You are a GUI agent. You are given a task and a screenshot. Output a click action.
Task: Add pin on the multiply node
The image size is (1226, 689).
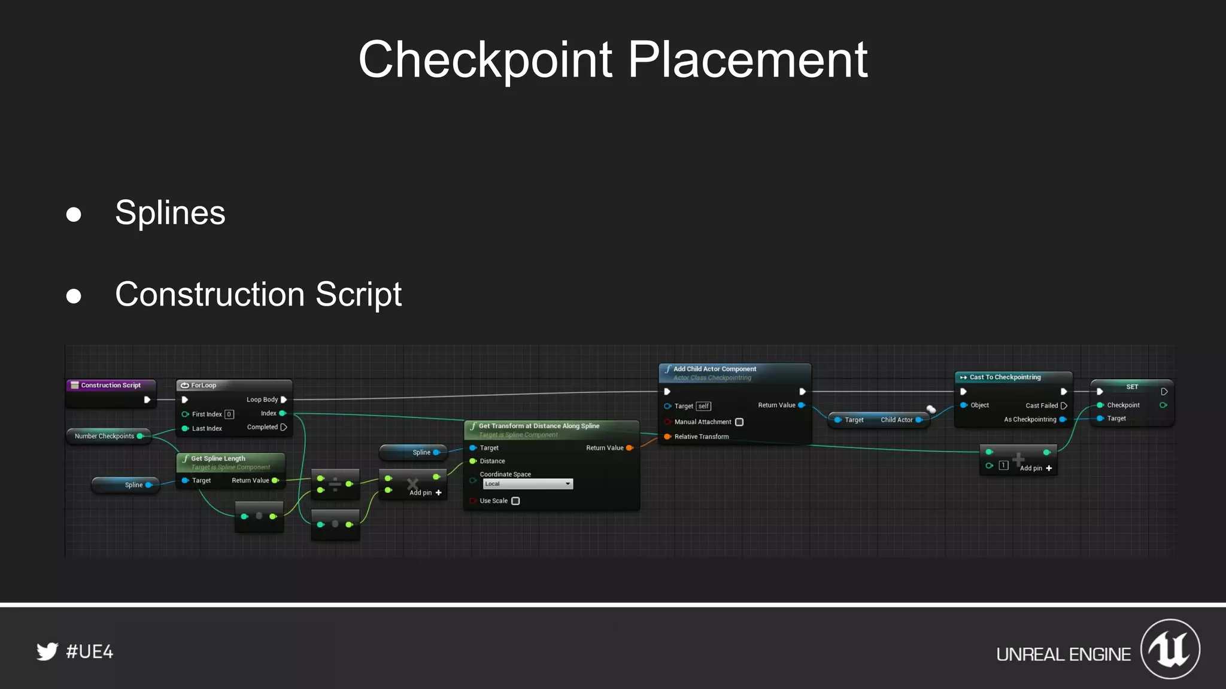point(438,493)
